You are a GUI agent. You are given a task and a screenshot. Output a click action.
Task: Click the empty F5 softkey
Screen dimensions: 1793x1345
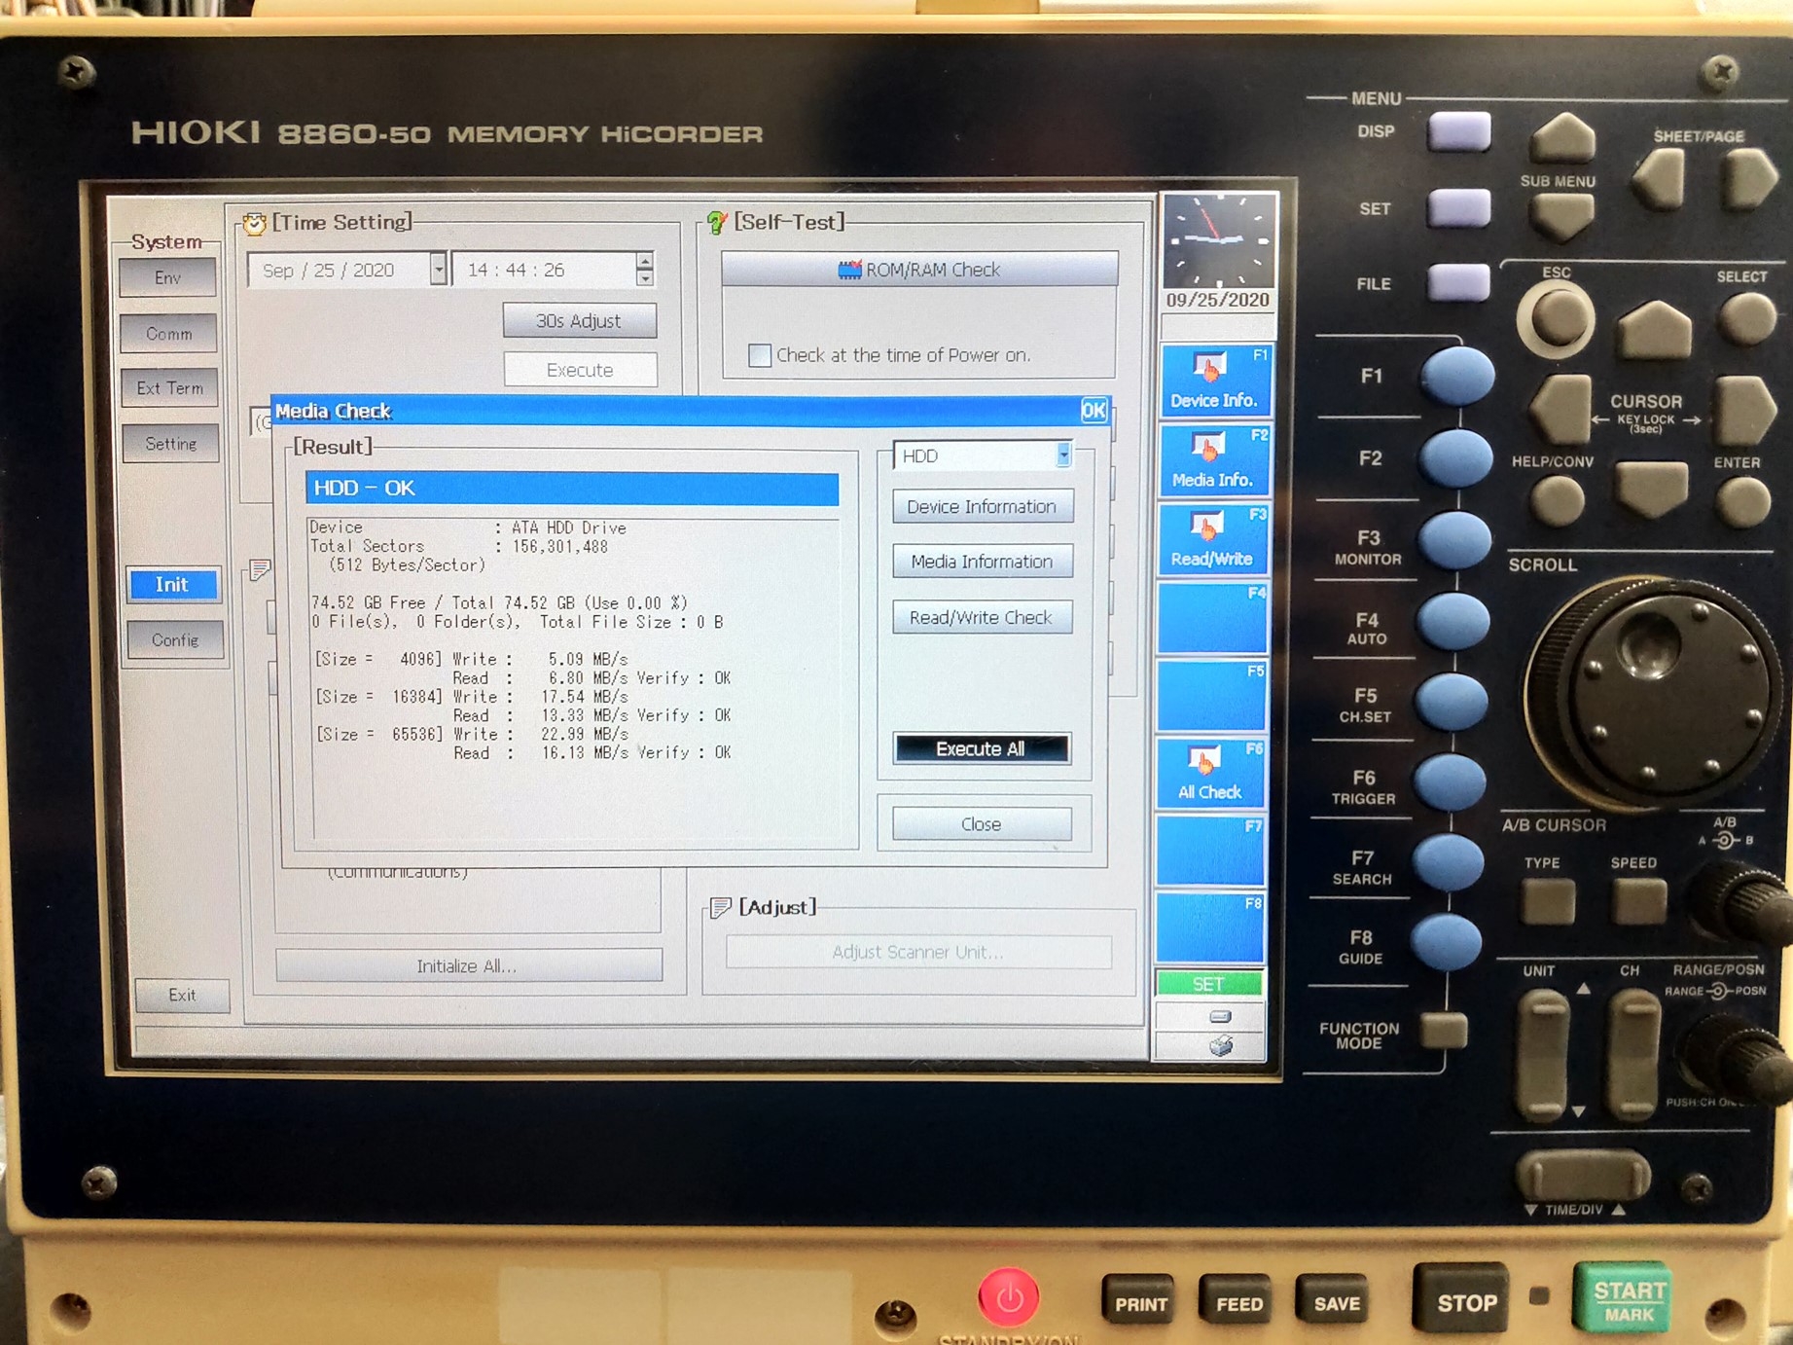tap(1210, 696)
